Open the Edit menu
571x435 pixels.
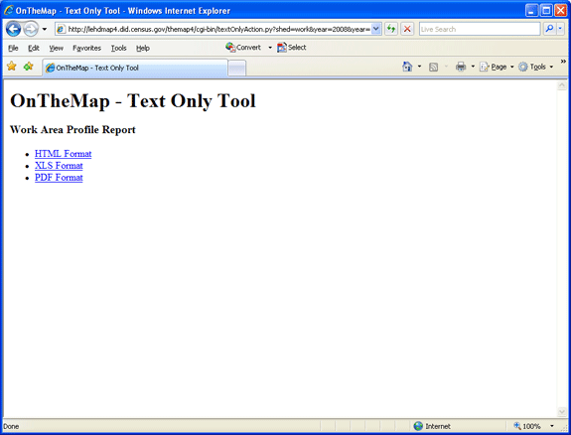tap(34, 48)
